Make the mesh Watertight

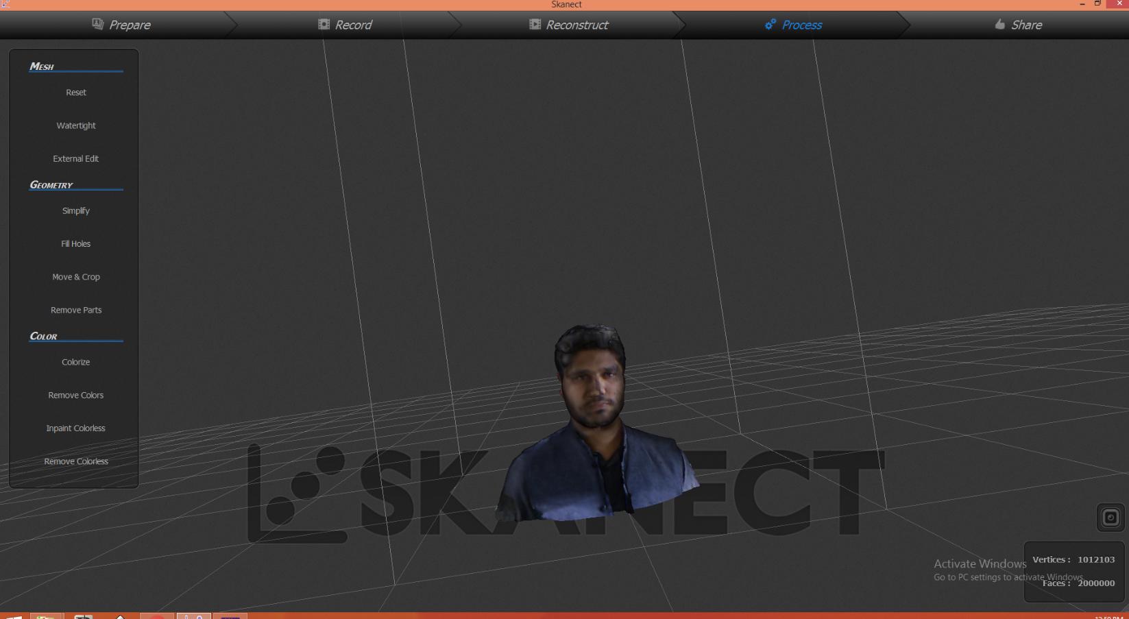[76, 125]
